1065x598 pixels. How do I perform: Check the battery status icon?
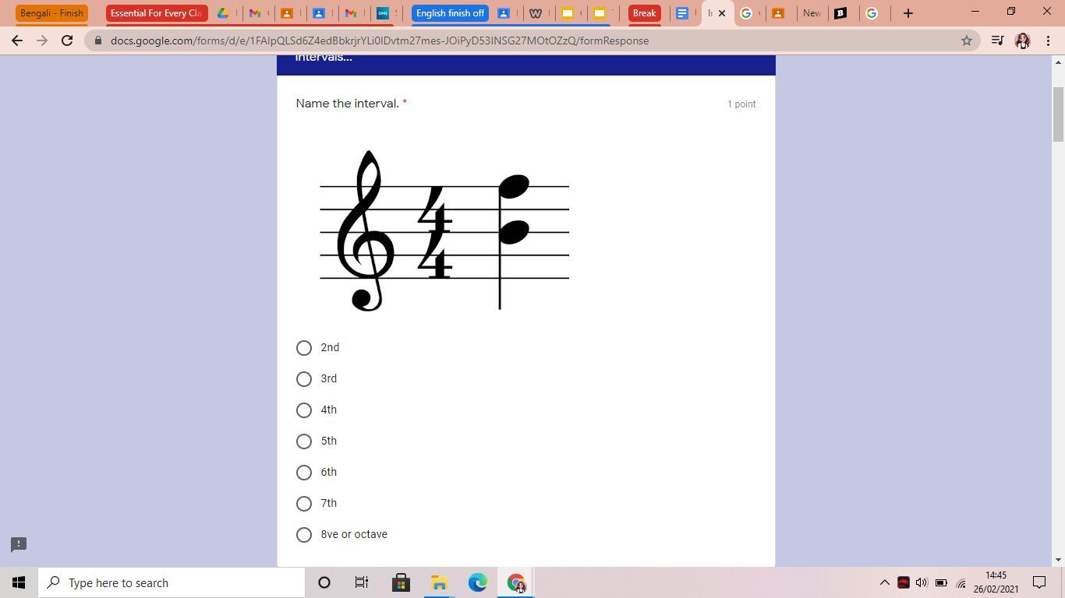[x=941, y=582]
